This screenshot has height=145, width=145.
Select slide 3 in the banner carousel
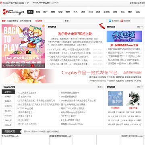pos(36,66)
